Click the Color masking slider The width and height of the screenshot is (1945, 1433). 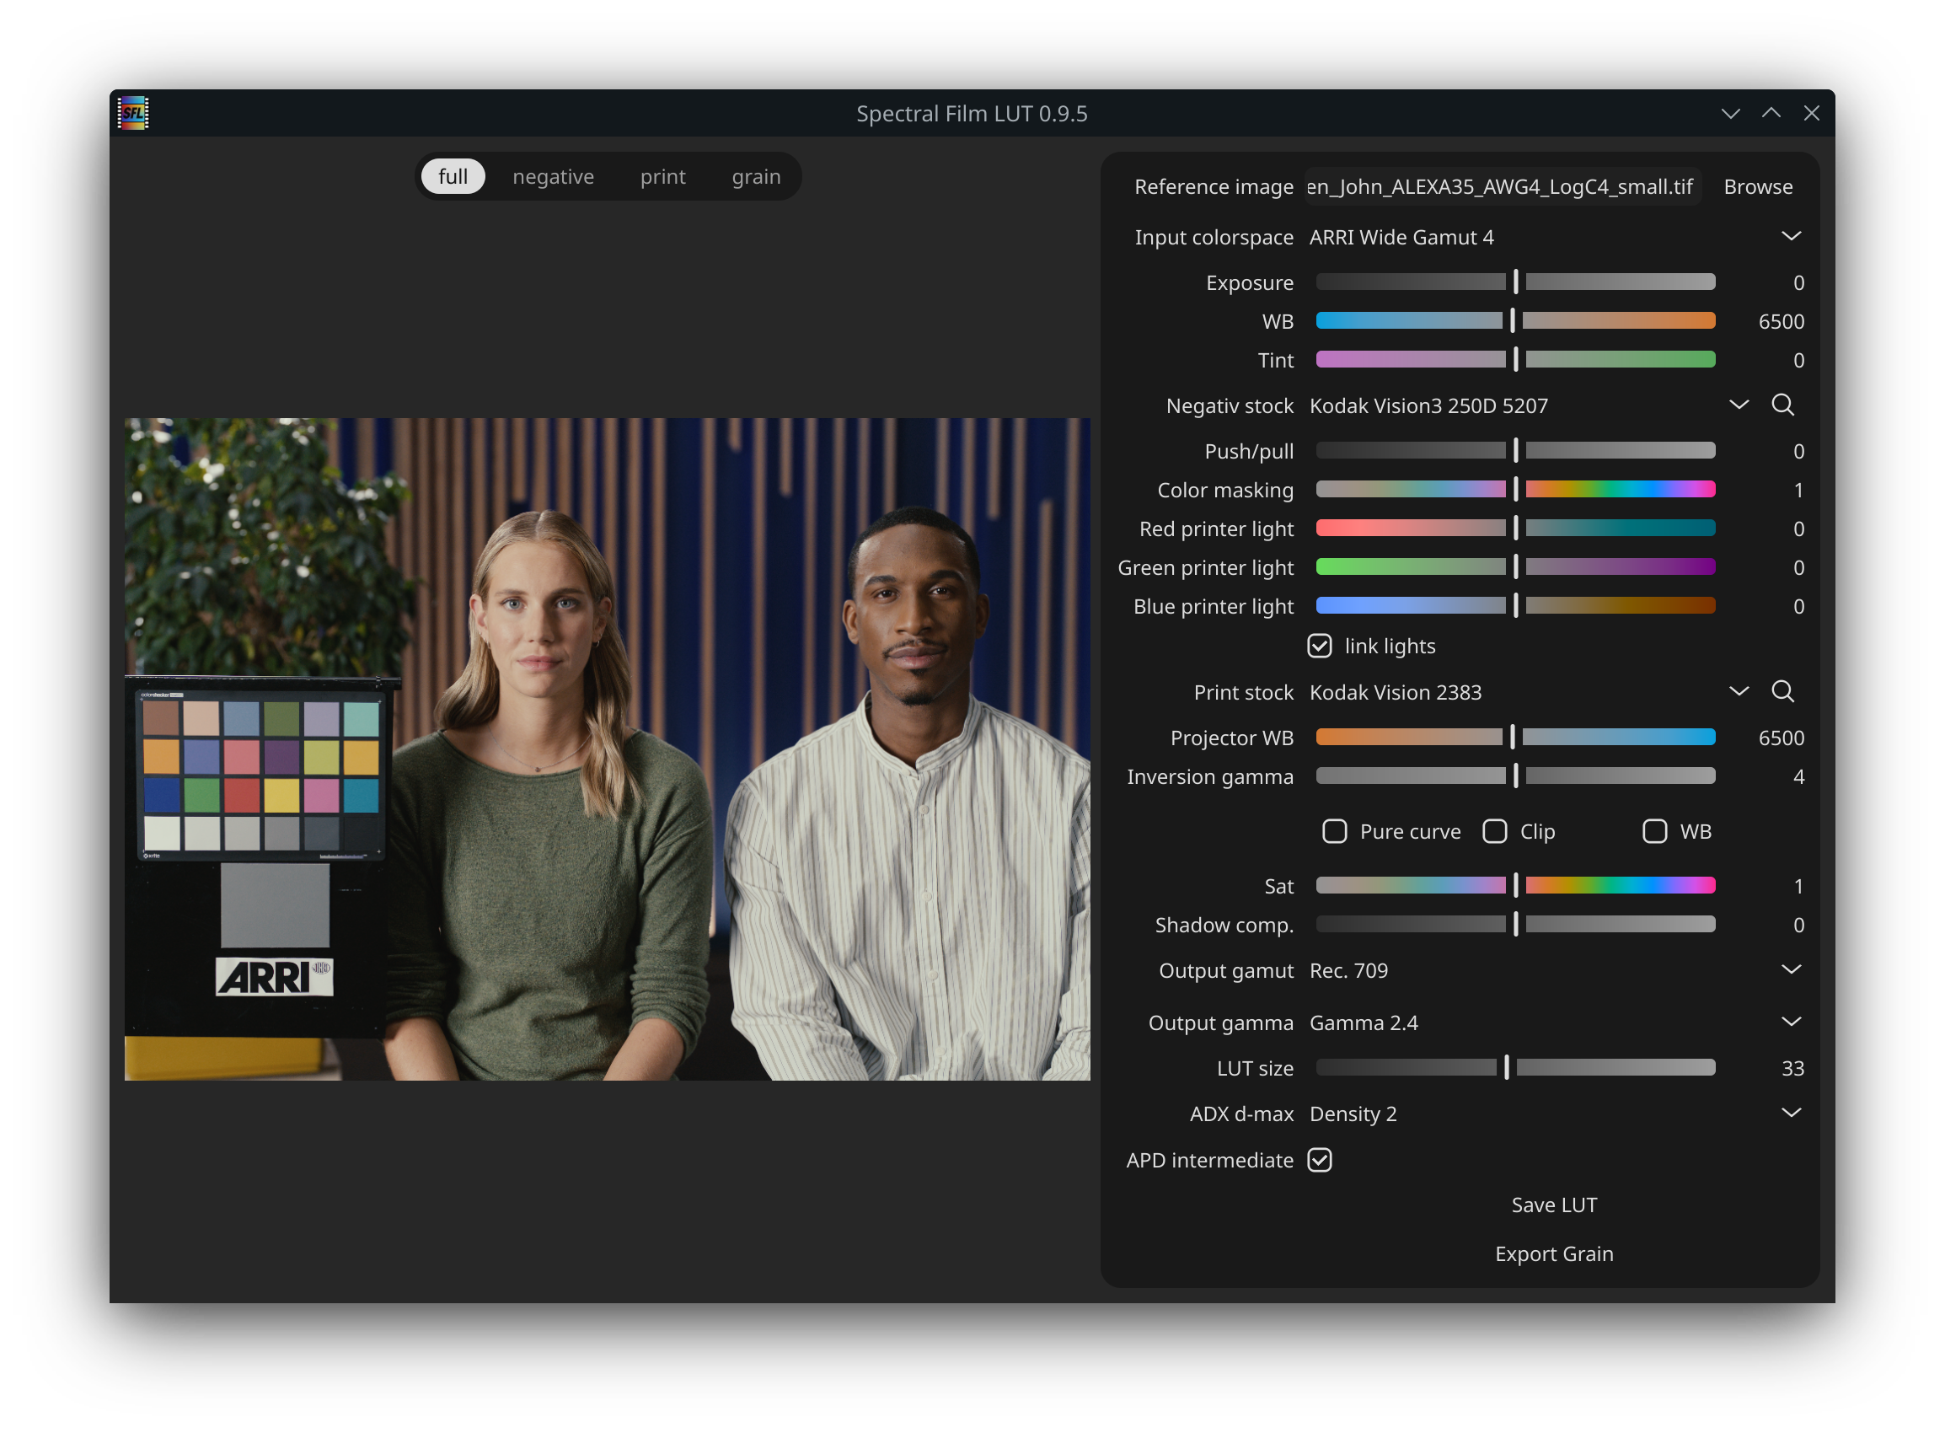click(1515, 489)
